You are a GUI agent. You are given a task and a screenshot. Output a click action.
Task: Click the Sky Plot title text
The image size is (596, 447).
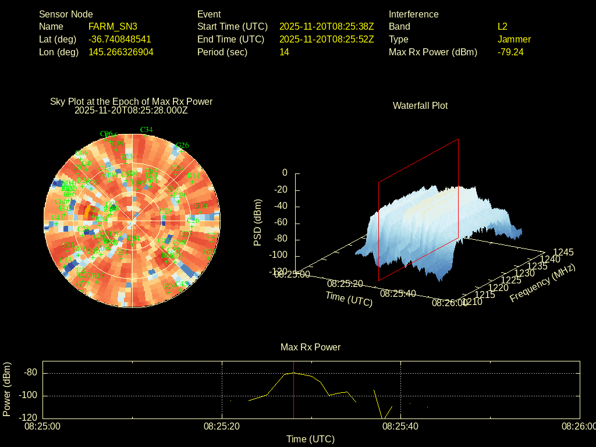131,101
